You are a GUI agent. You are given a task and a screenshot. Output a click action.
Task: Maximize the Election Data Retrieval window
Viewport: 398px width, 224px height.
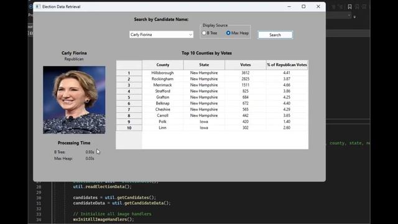click(303, 7)
